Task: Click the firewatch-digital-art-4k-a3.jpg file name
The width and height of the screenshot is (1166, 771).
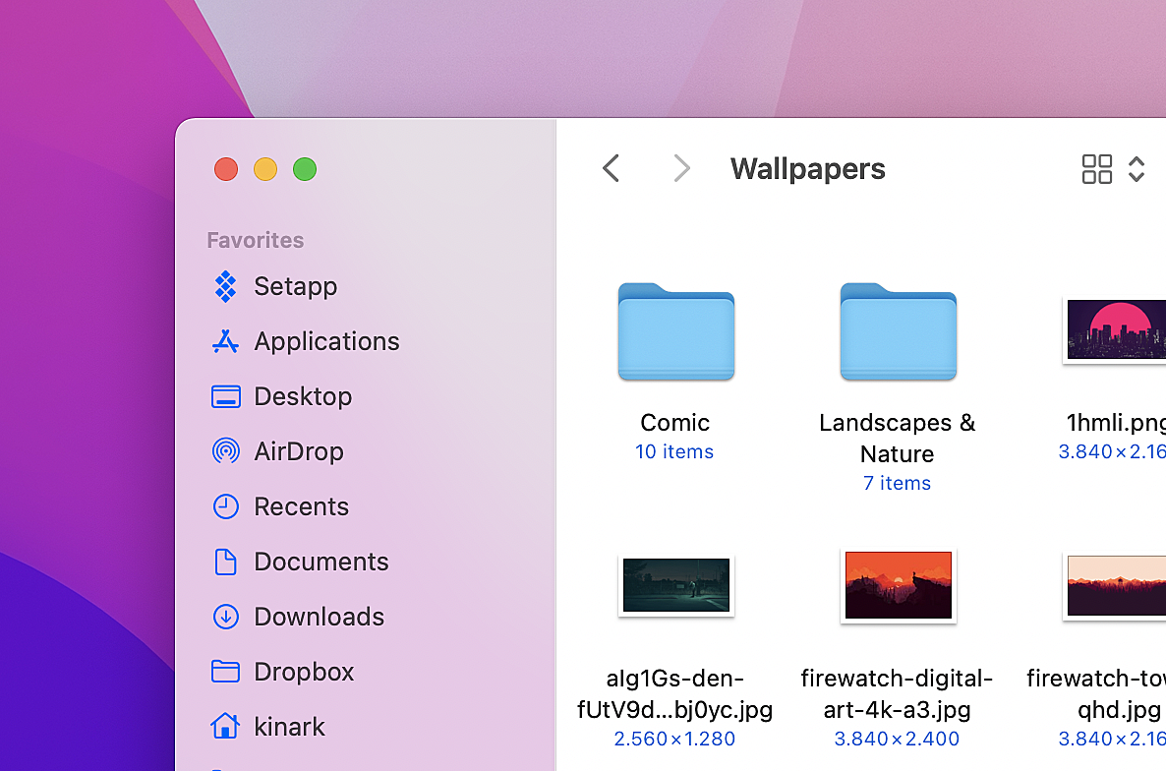Action: coord(897,693)
